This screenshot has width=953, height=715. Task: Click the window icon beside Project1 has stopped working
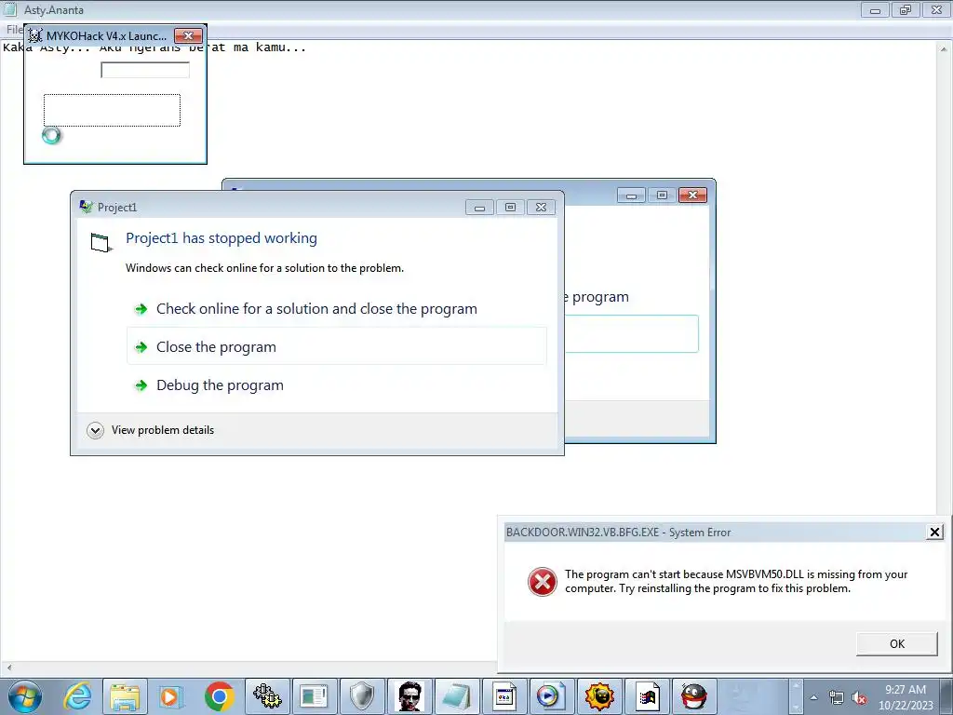point(101,243)
